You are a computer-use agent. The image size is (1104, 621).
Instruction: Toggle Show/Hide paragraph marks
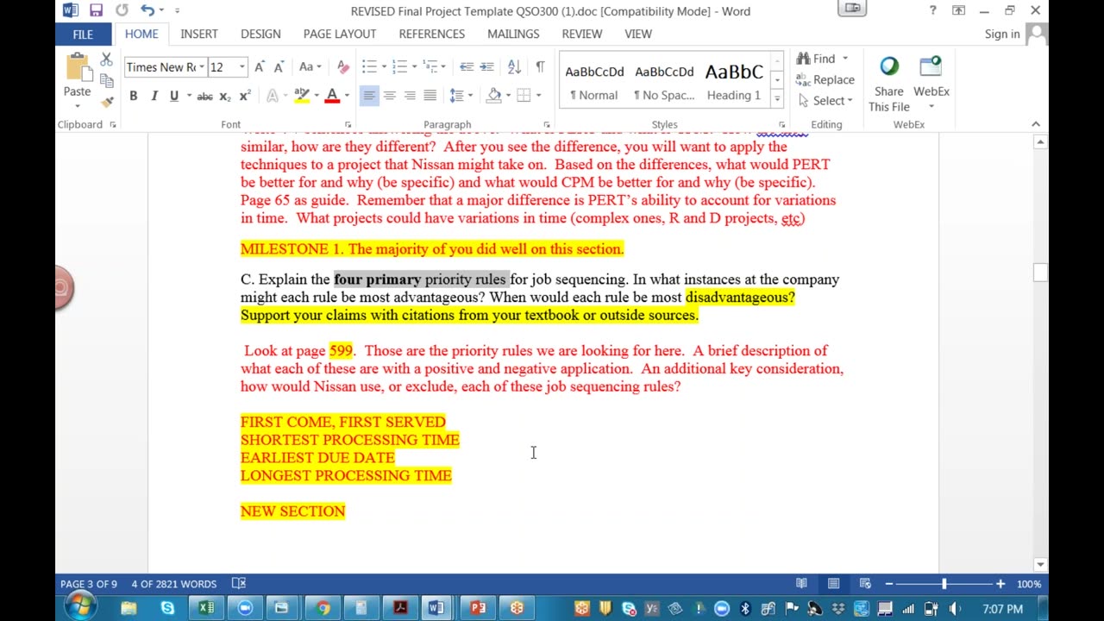click(540, 67)
